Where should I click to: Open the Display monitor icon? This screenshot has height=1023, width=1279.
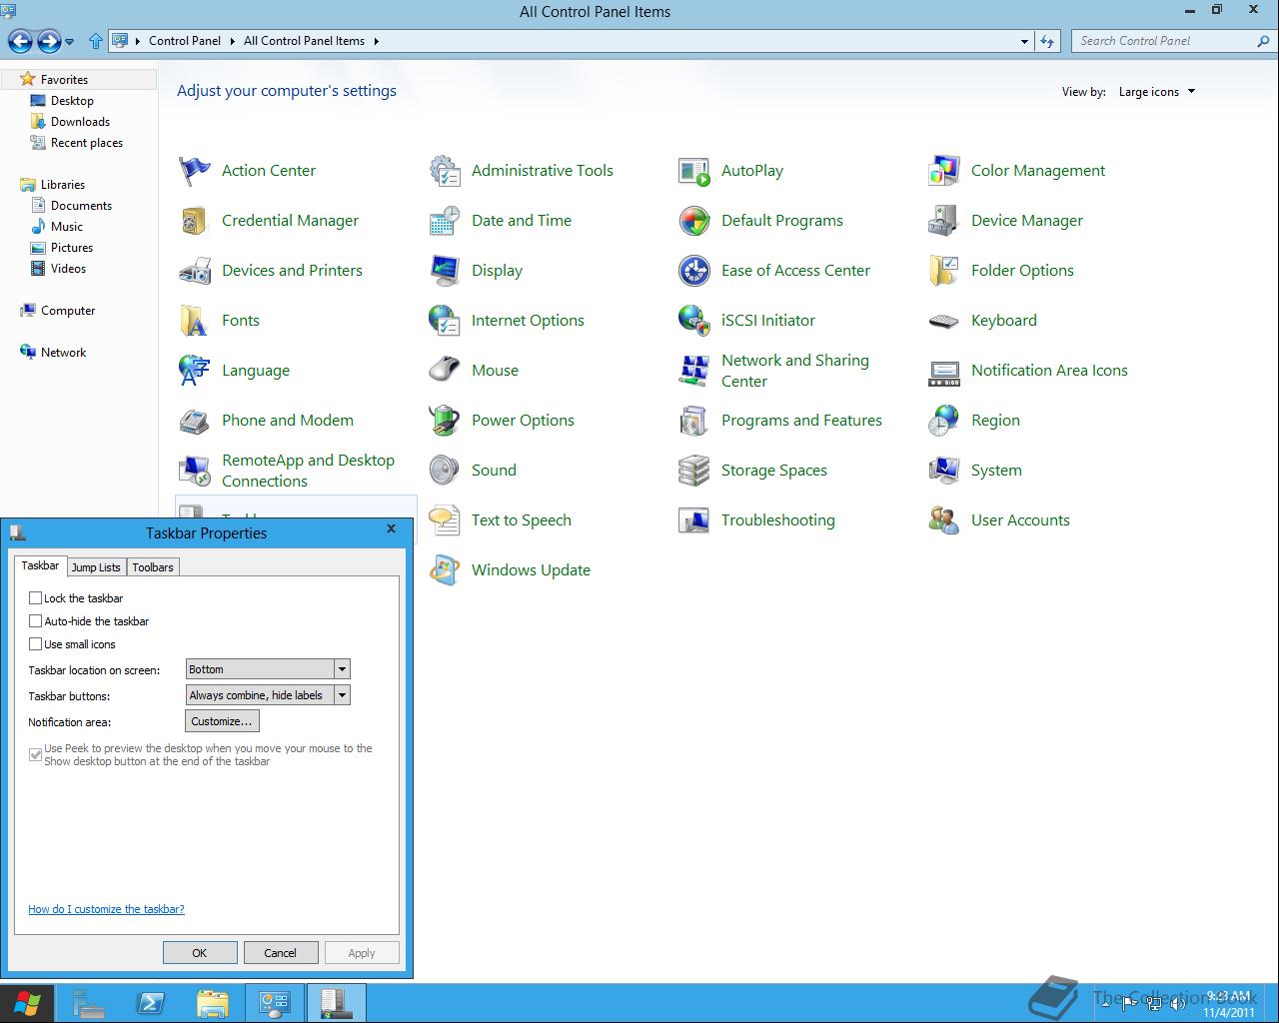click(x=444, y=271)
